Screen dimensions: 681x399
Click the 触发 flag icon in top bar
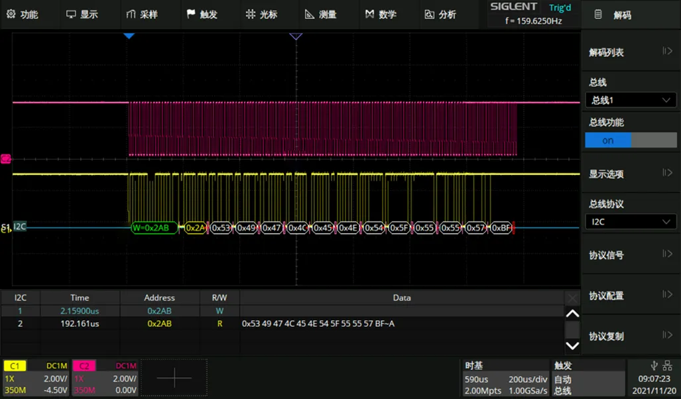pos(191,14)
